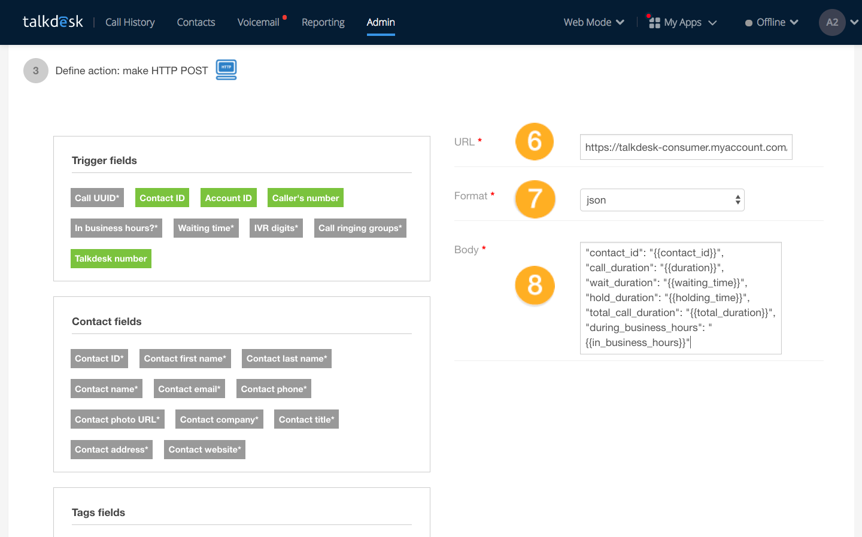Disable the Talkdesk number trigger field

(111, 258)
